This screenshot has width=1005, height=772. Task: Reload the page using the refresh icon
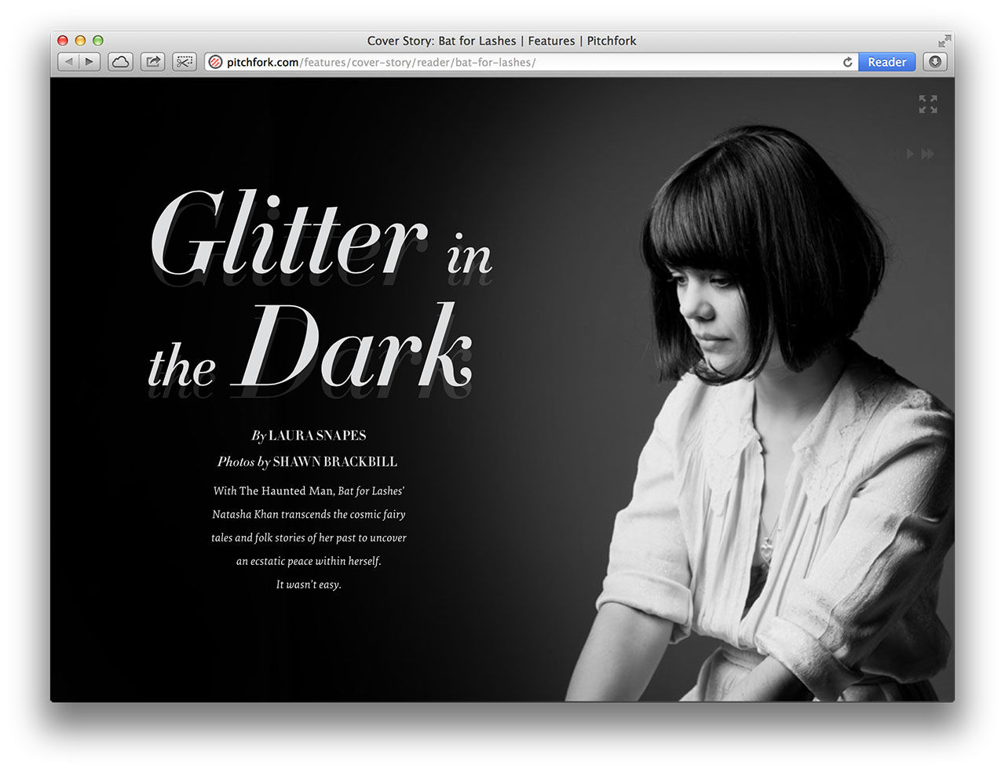click(x=847, y=62)
